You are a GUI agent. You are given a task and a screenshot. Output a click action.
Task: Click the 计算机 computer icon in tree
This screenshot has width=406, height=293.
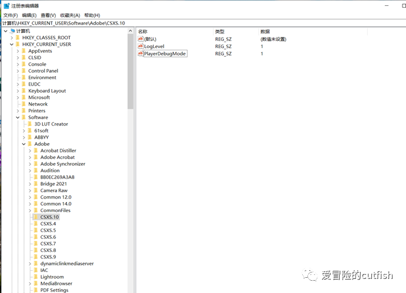12,31
